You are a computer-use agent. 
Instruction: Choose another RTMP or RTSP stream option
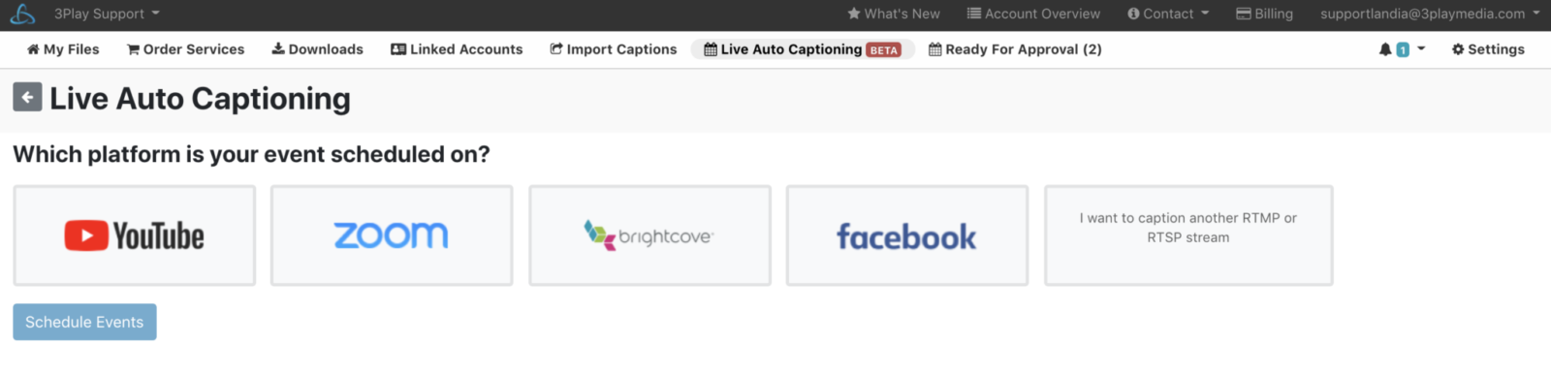(x=1188, y=235)
